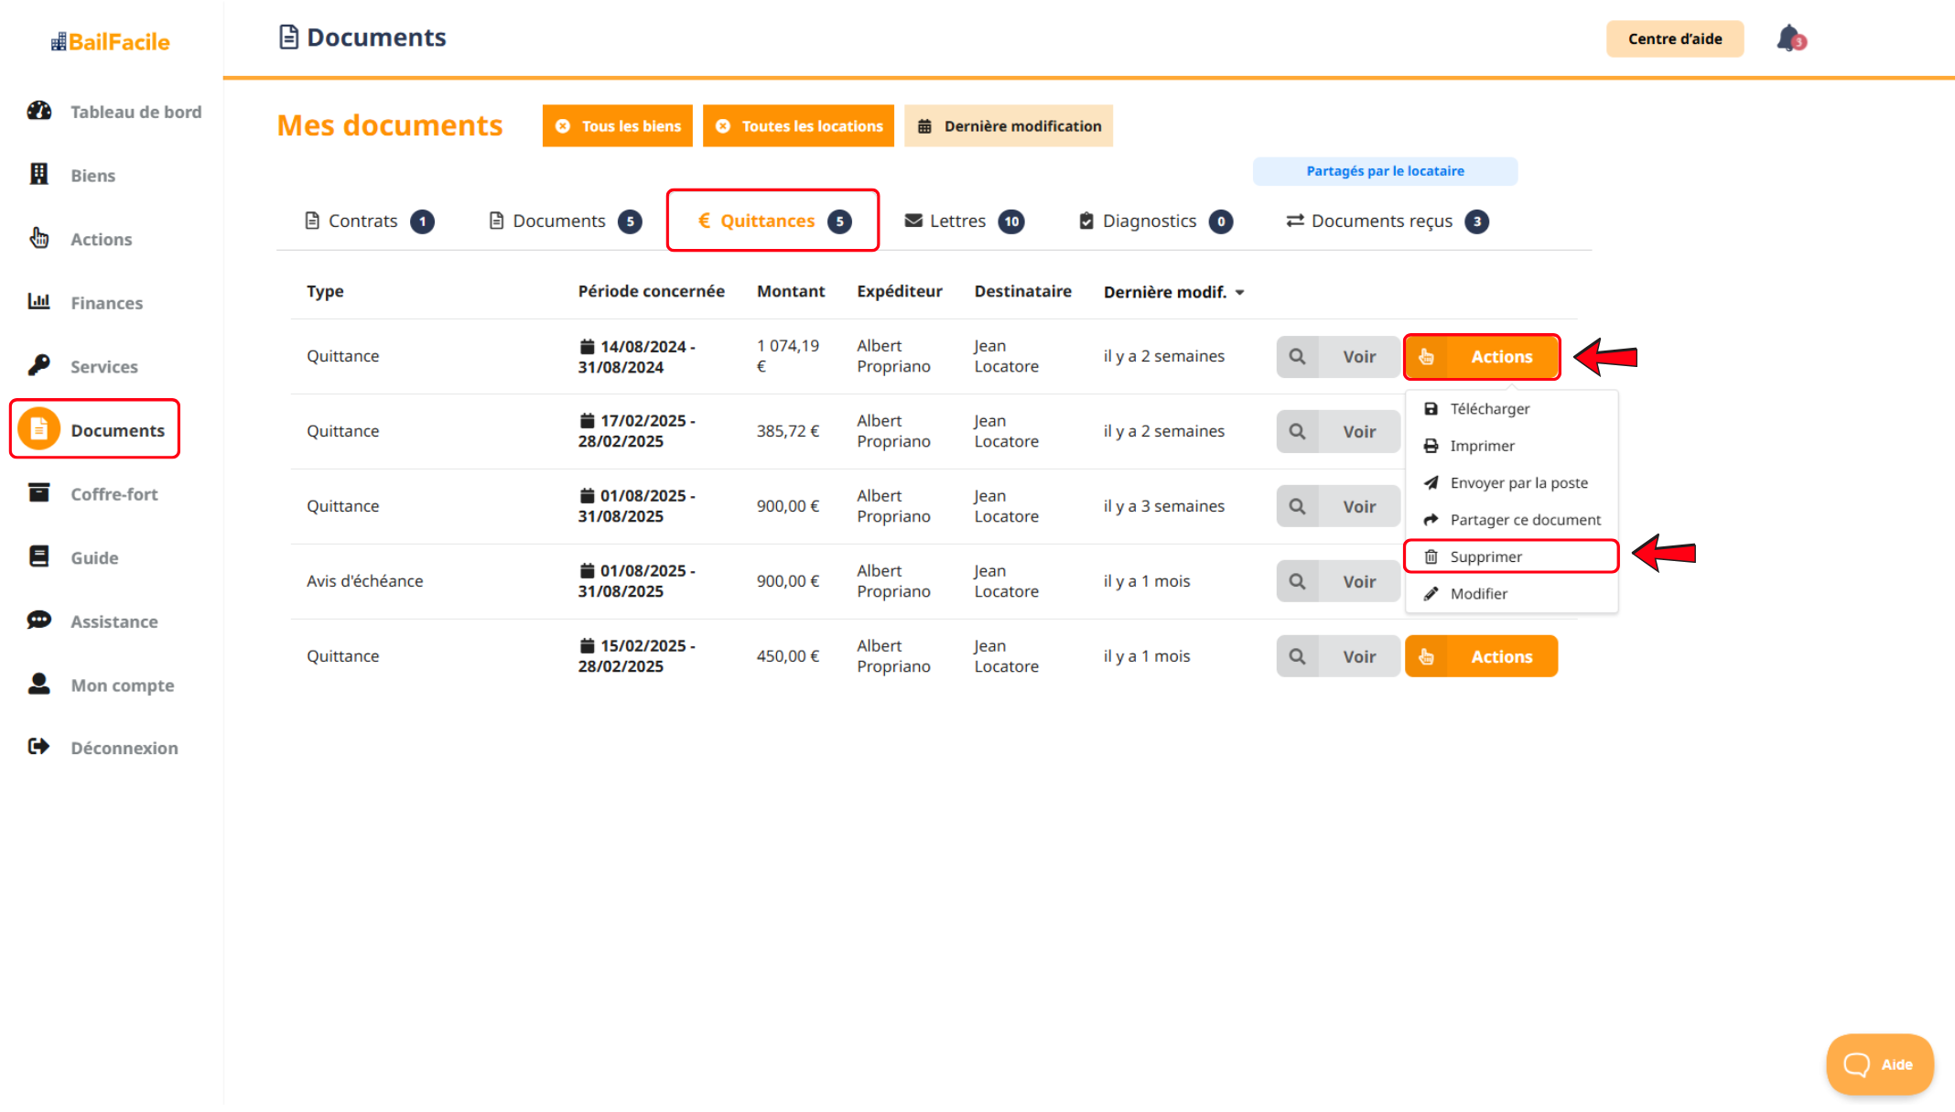Screen dimensions: 1955x1112
Task: Collapse Actions menu of first quittance
Action: [1481, 357]
